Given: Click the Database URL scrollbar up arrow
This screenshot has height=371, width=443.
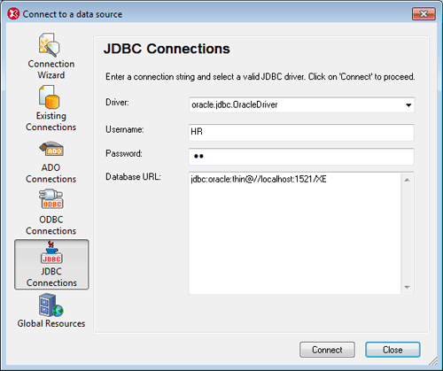Looking at the screenshot, I should pyautogui.click(x=407, y=180).
